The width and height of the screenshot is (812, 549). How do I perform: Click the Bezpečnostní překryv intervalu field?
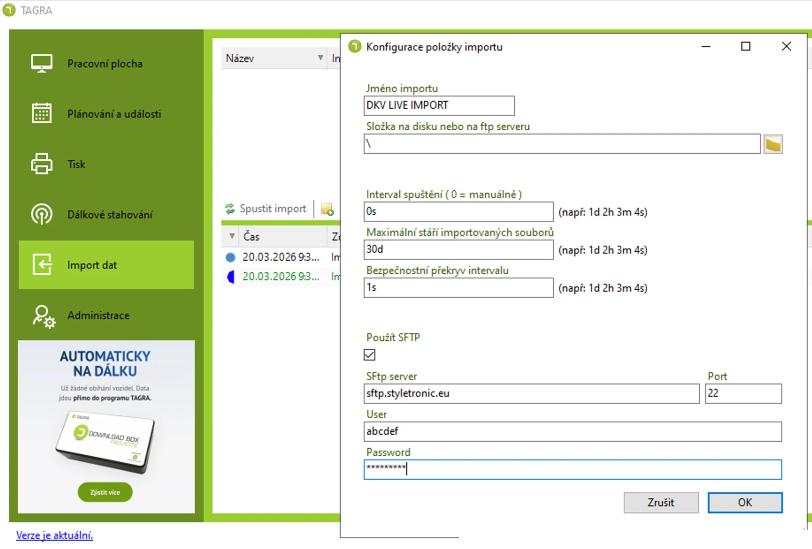coord(458,287)
